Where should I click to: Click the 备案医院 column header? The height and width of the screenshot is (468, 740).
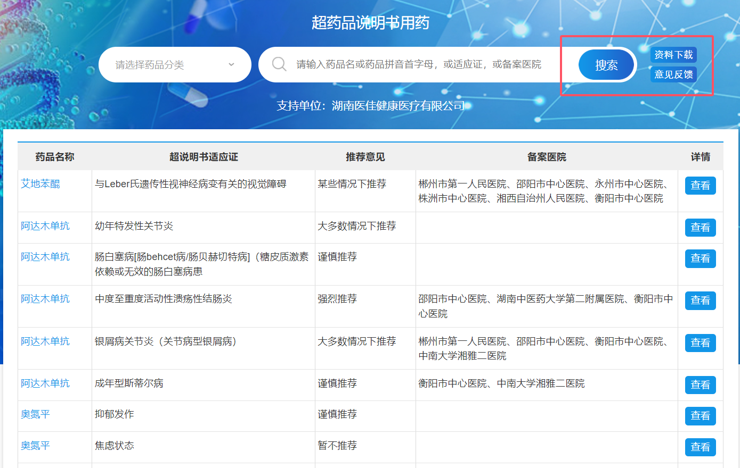tap(547, 157)
